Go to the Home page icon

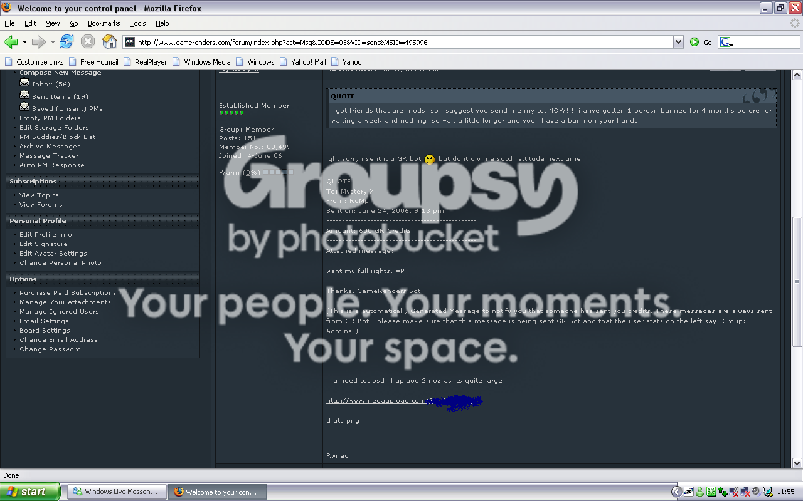coord(109,42)
